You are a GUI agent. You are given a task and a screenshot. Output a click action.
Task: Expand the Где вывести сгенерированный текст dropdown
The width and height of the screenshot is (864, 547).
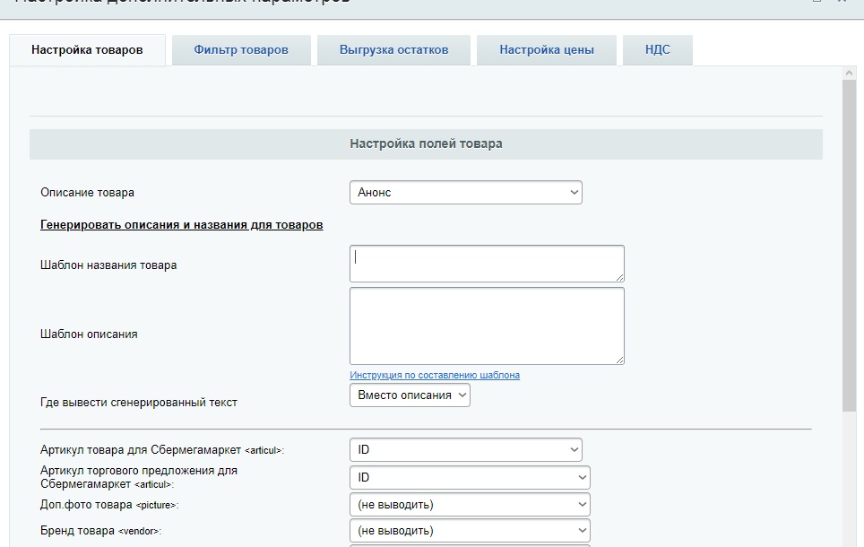coord(409,395)
